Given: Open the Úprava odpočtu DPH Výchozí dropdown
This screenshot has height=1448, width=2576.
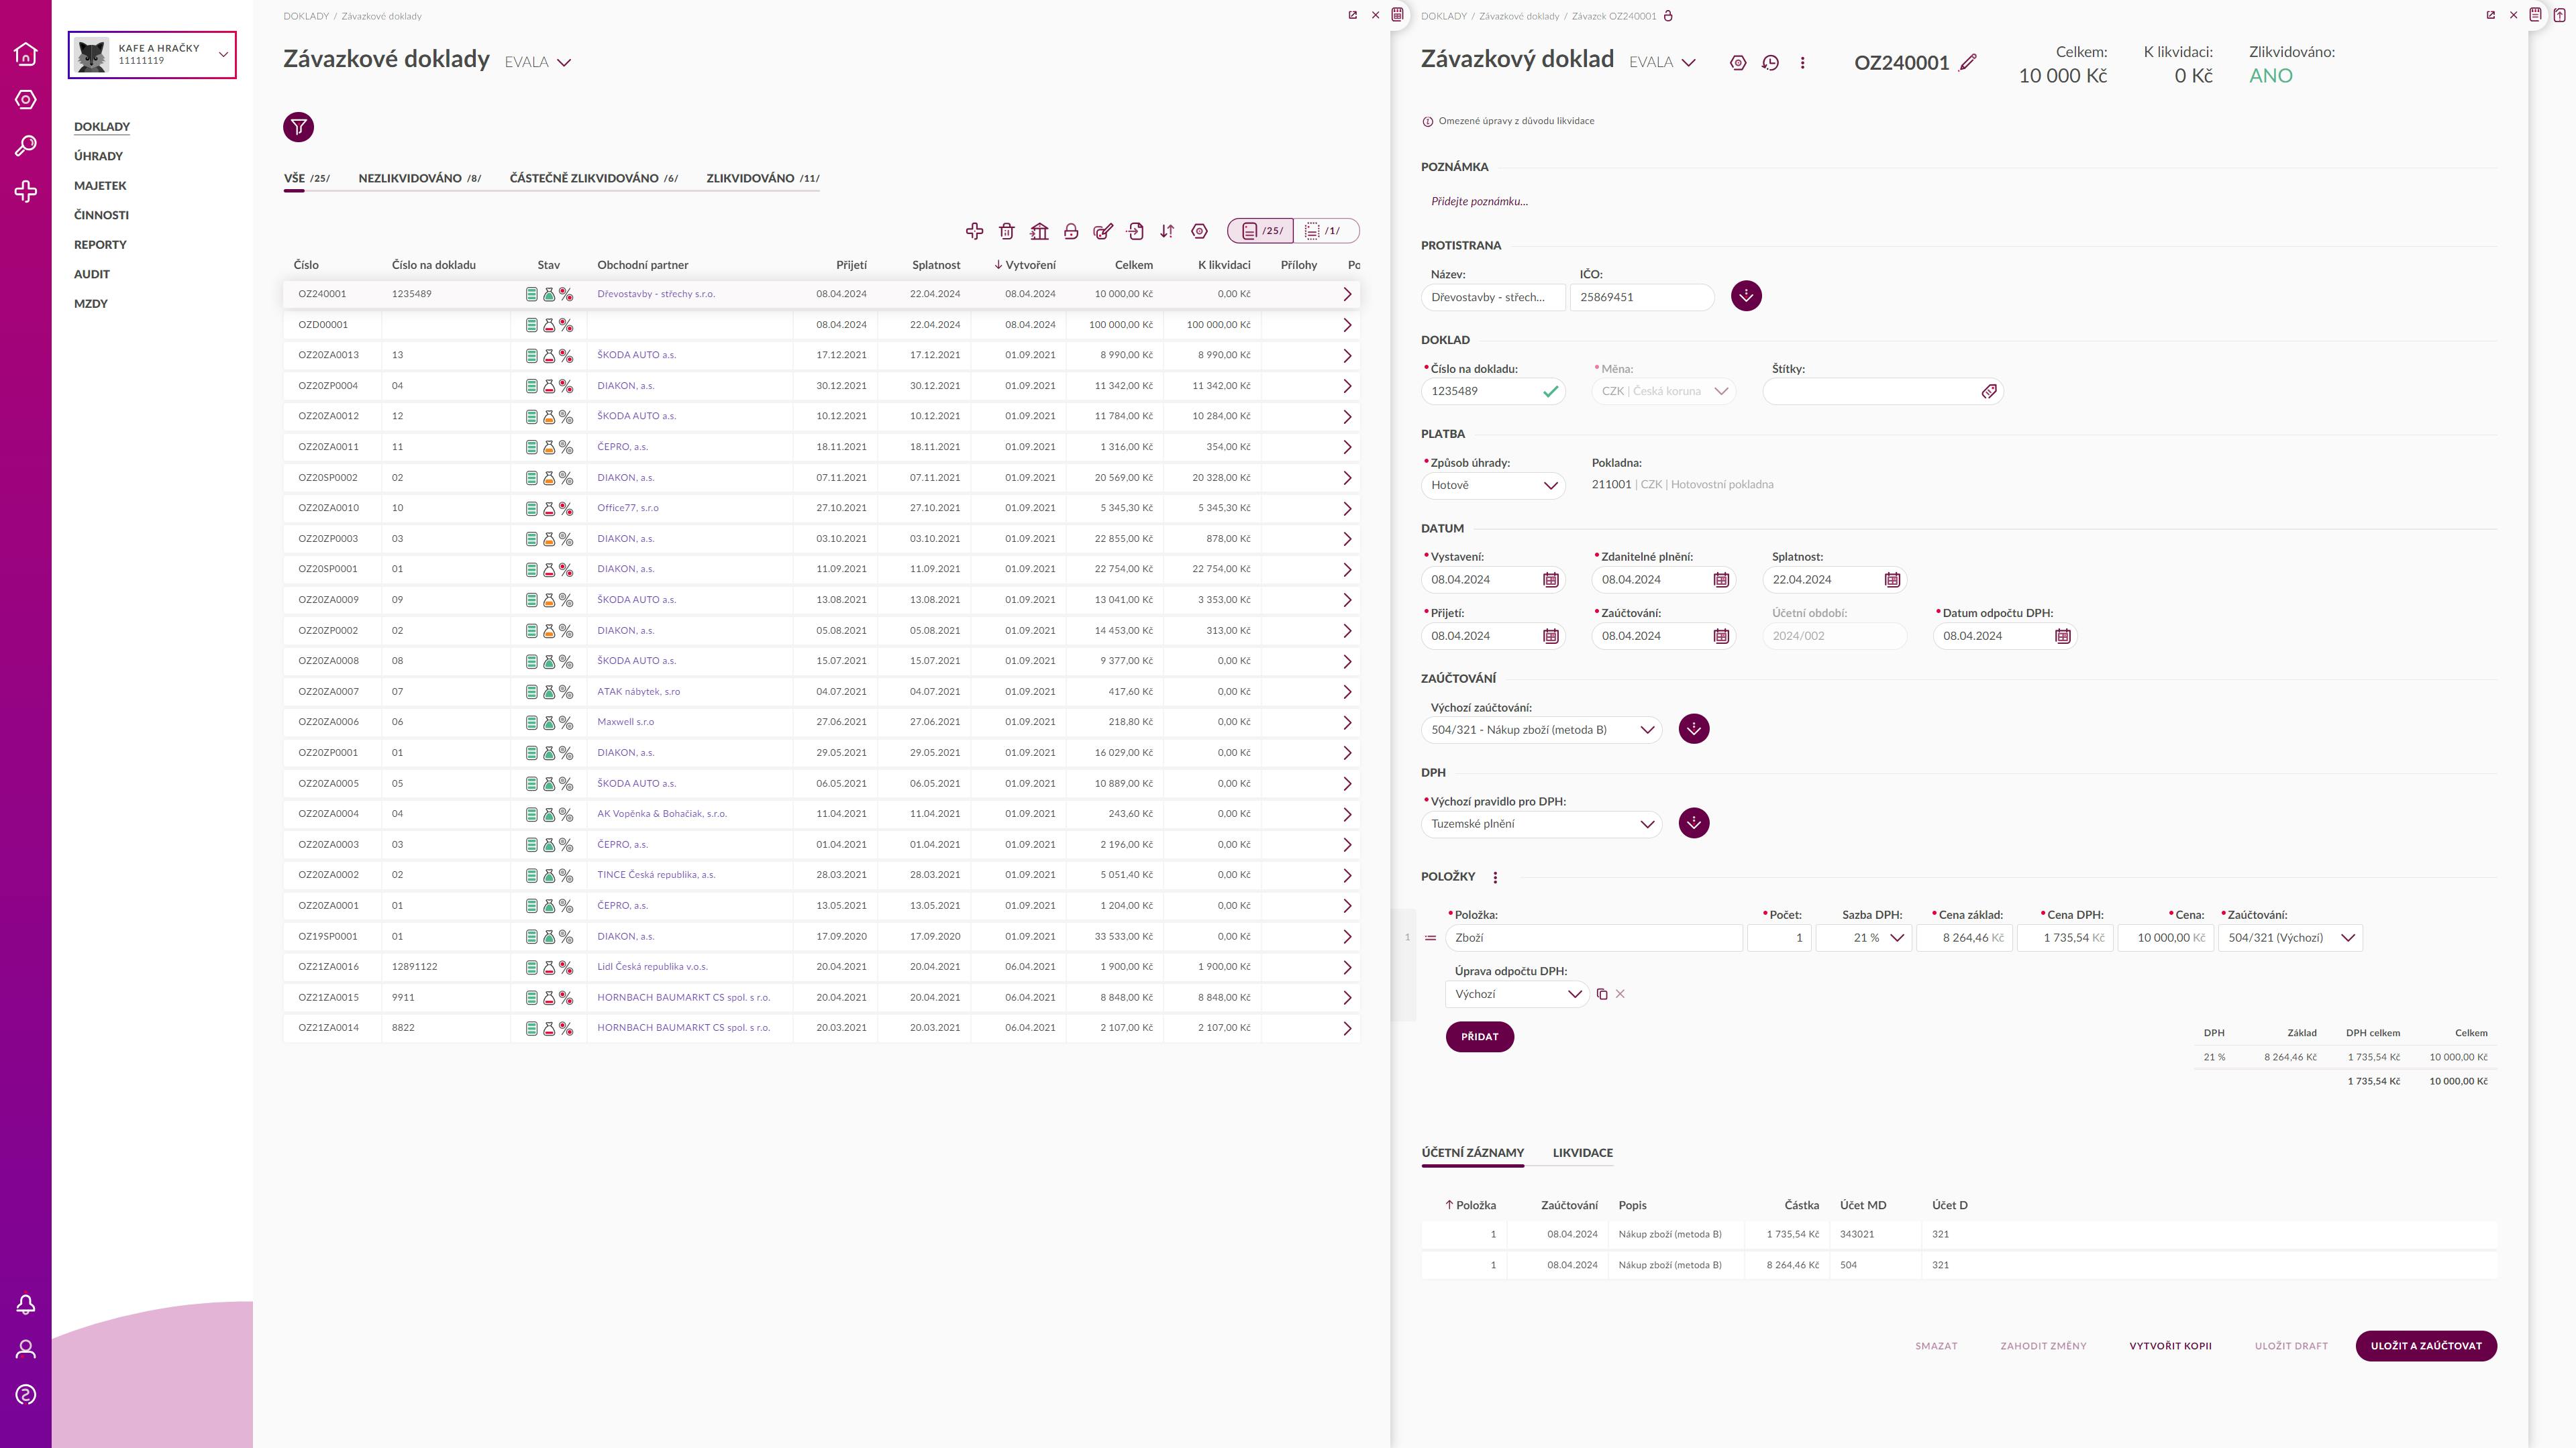Looking at the screenshot, I should pos(1517,995).
